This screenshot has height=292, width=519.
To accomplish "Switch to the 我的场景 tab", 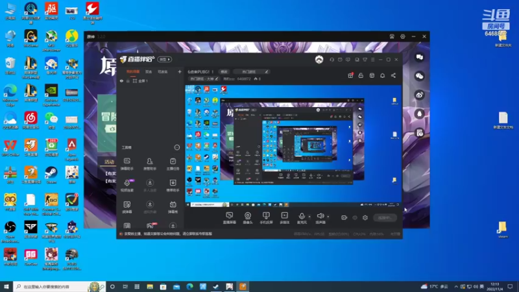I will [x=133, y=71].
